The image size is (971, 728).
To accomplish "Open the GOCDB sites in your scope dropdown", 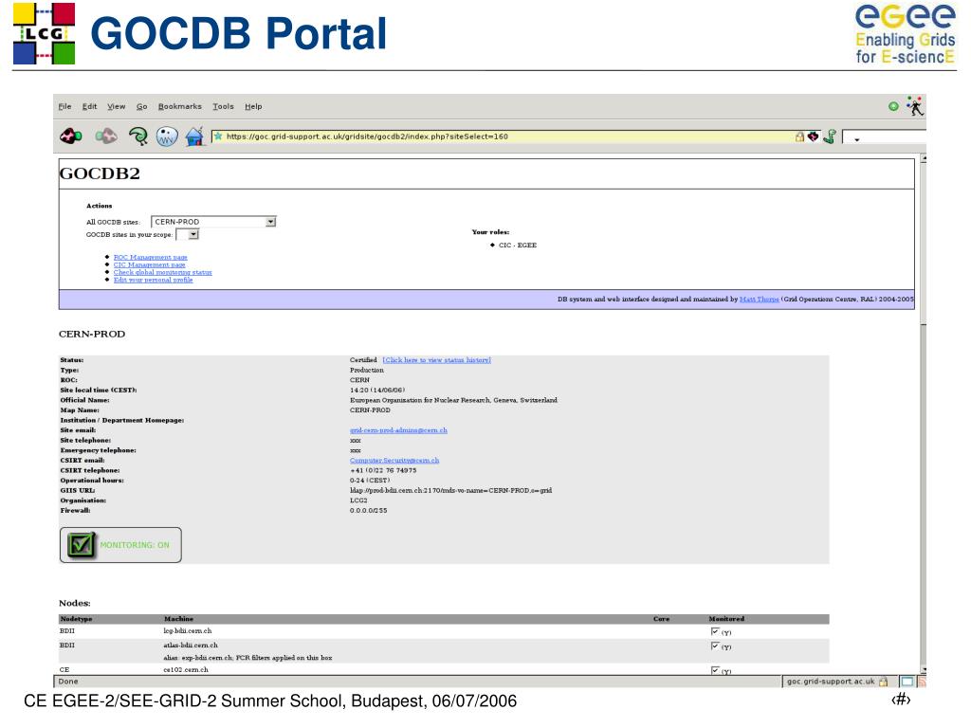I will click(188, 235).
